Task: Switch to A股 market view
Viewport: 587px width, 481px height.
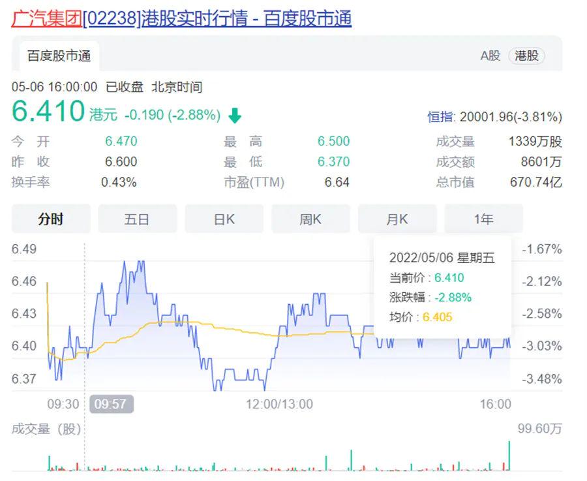Action: pos(490,55)
